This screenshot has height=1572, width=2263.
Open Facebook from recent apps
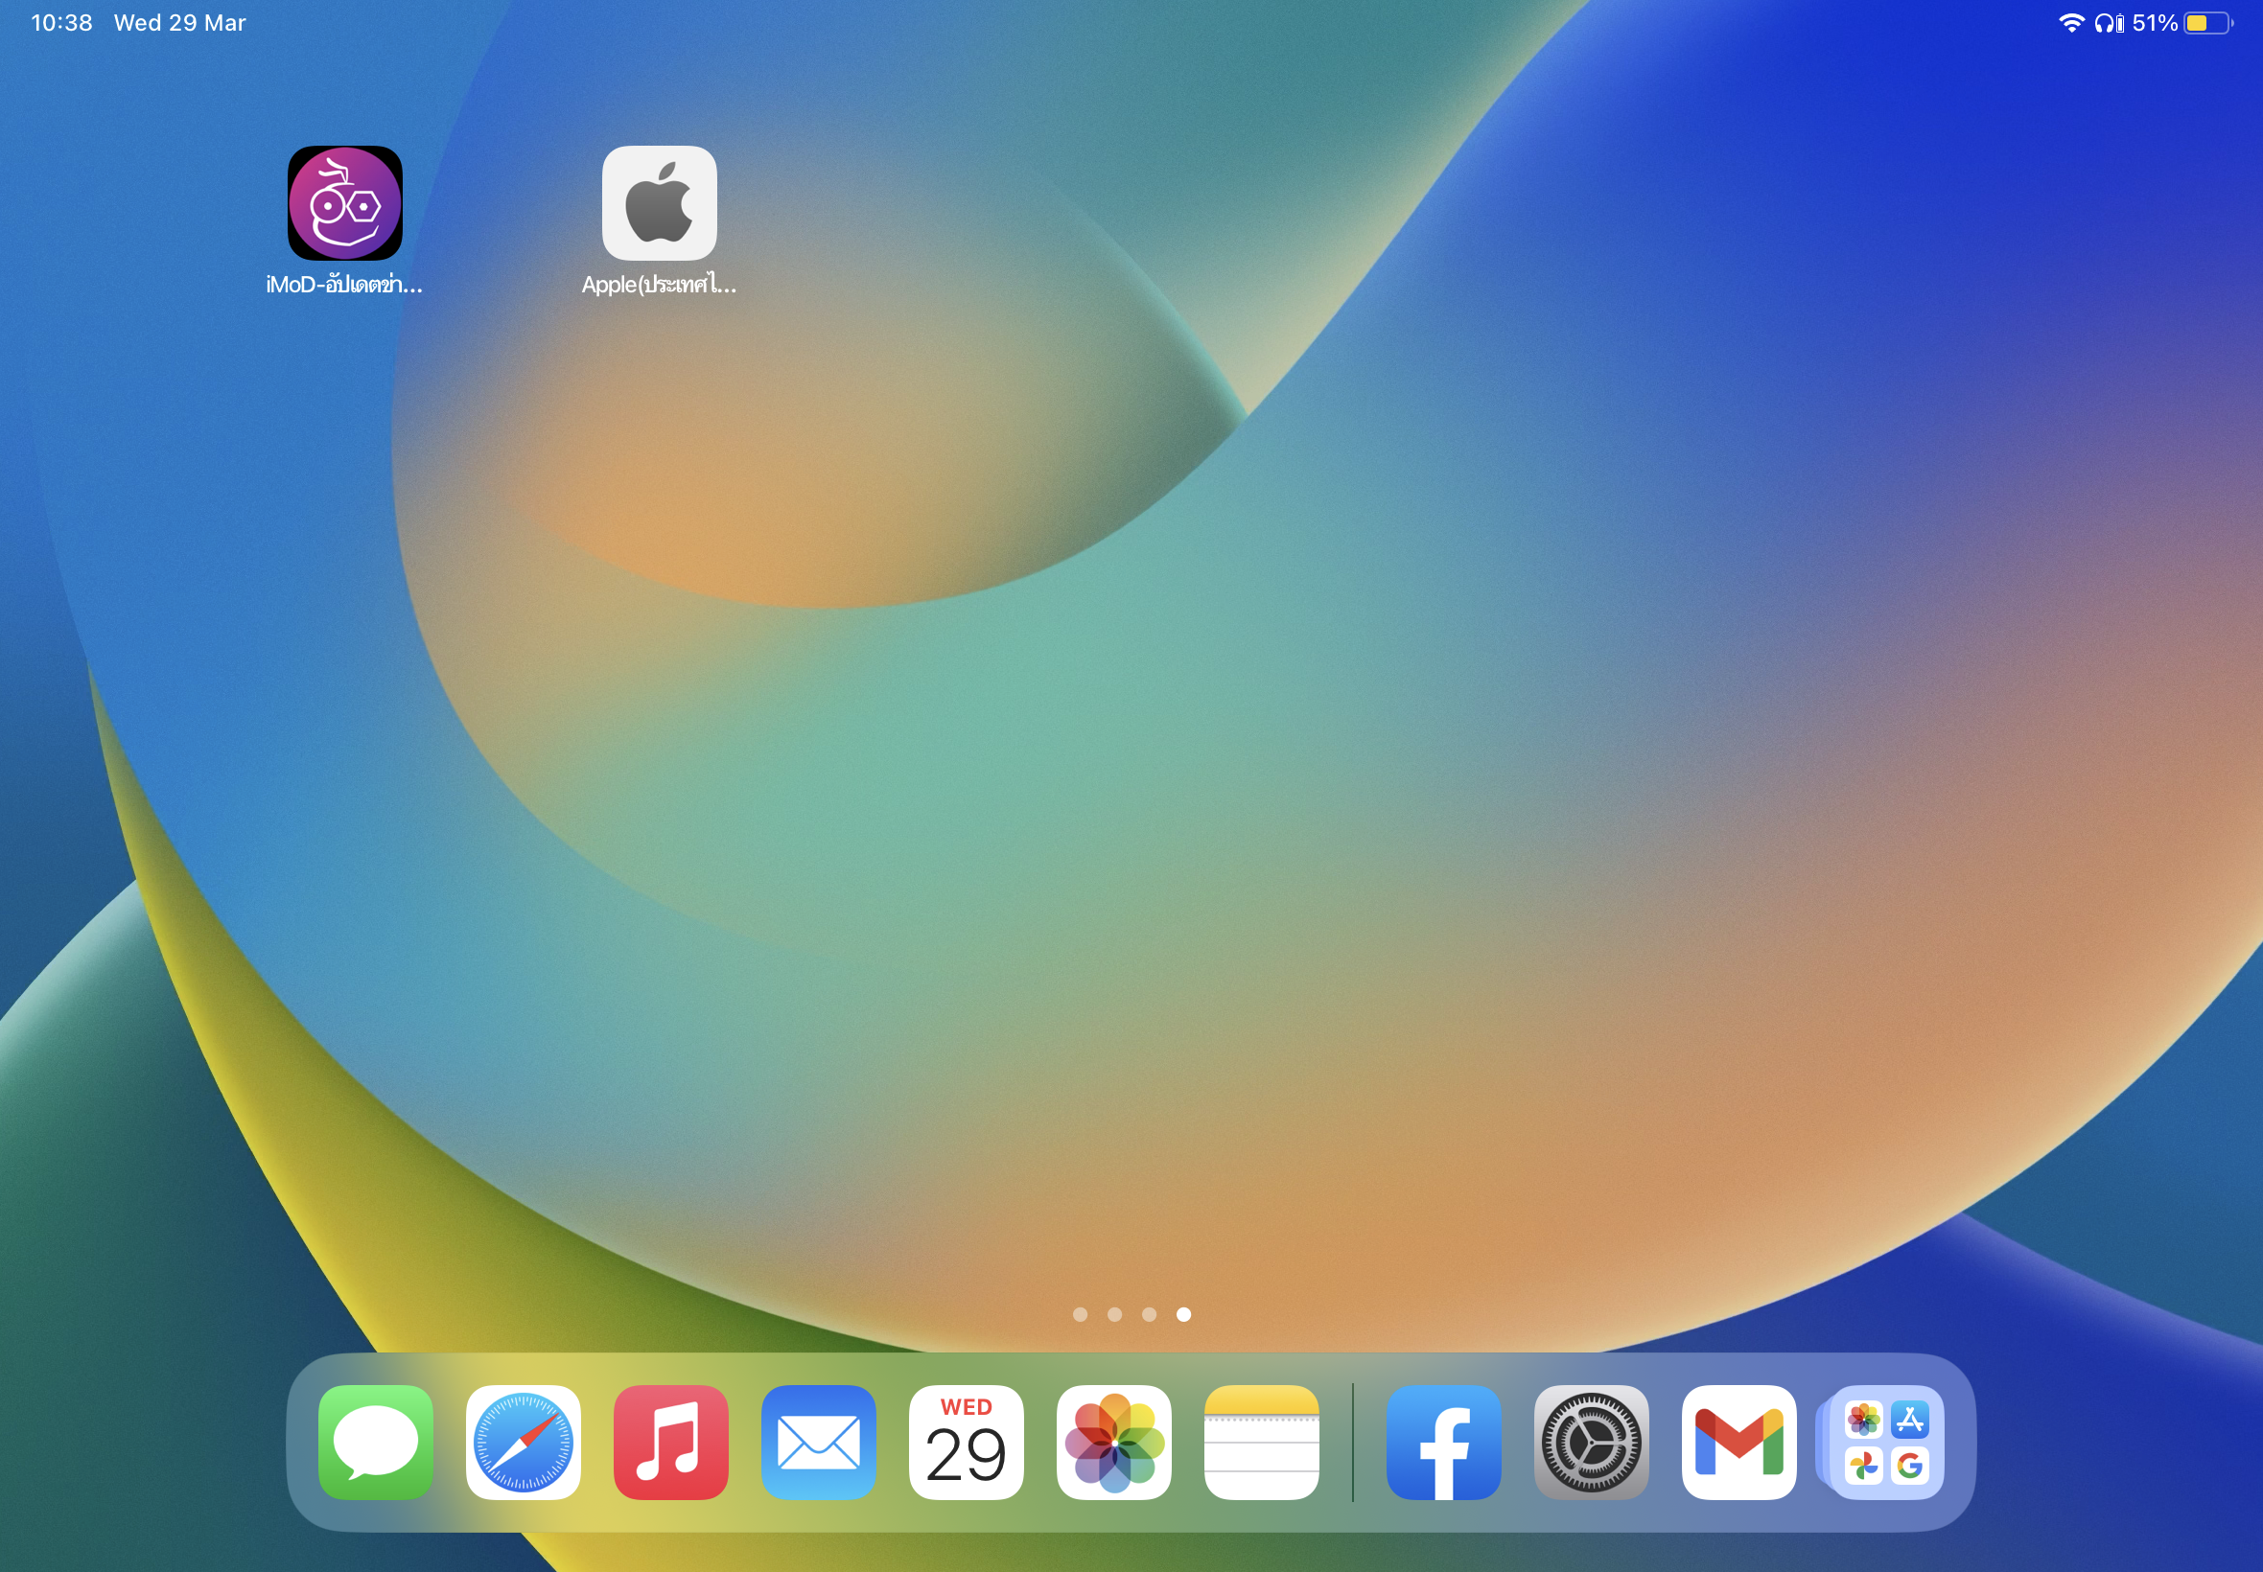pos(1443,1442)
